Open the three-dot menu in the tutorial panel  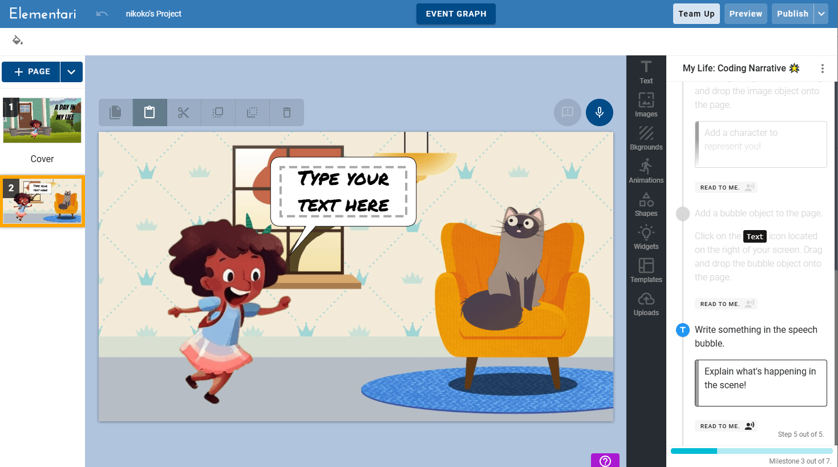[823, 69]
